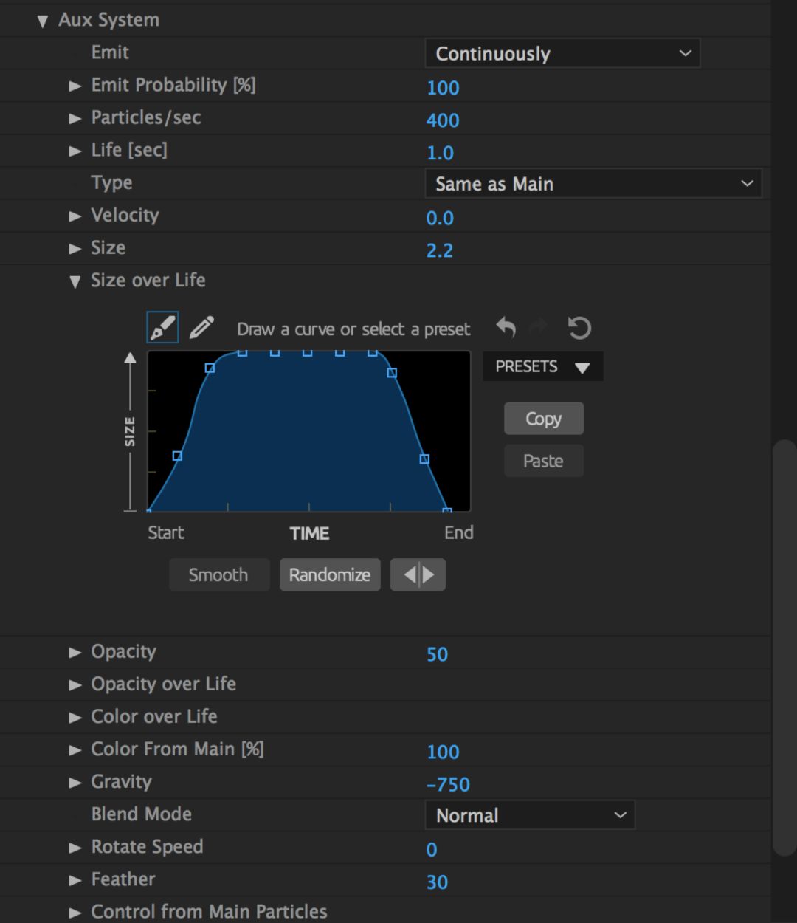Image resolution: width=797 pixels, height=923 pixels.
Task: Click the Velocity value 0.0
Action: (x=440, y=218)
